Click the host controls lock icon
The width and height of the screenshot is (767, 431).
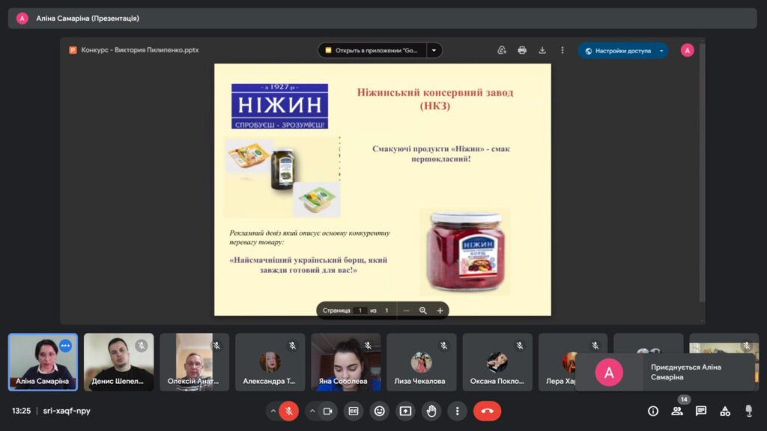pyautogui.click(x=748, y=411)
